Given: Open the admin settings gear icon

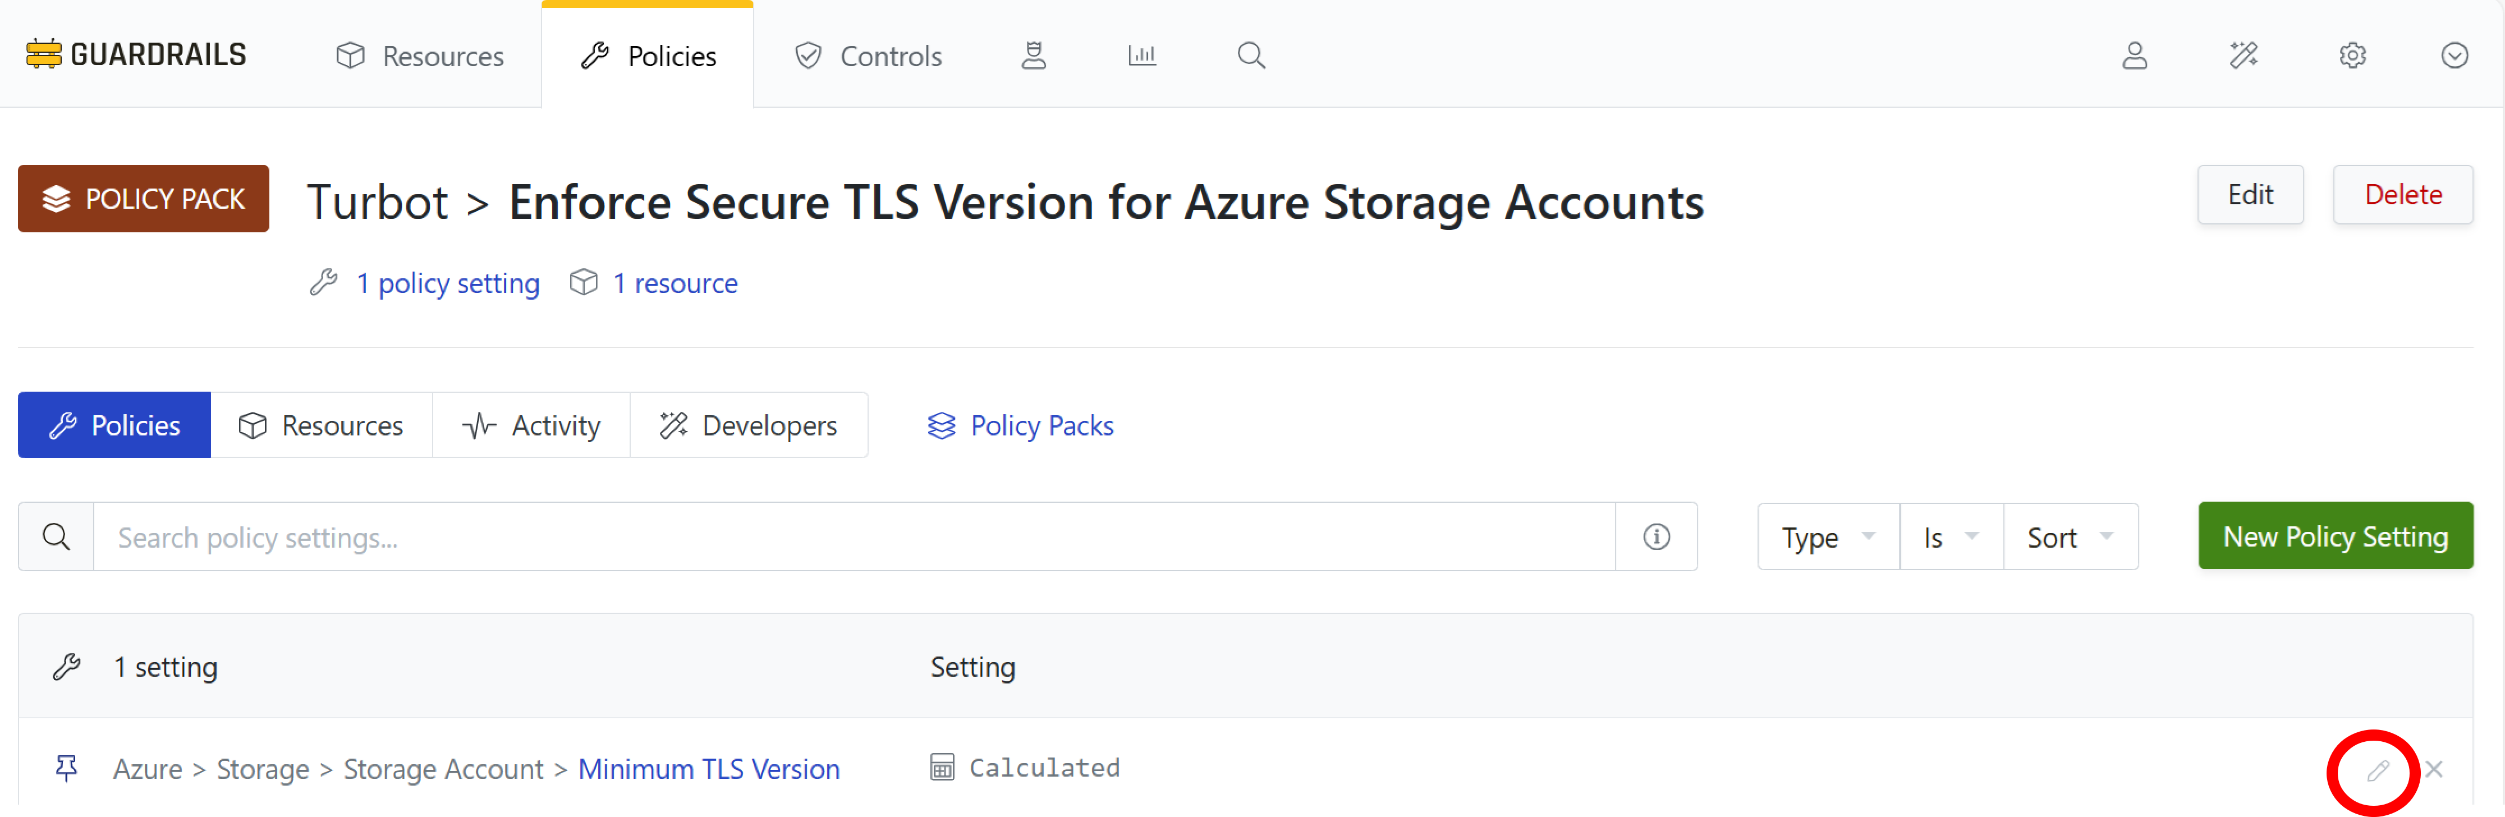Looking at the screenshot, I should (x=2352, y=56).
